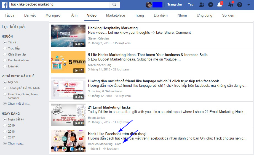
Task: Open Hacking Hospitality Marketing video thumbnail
Action: (68, 36)
